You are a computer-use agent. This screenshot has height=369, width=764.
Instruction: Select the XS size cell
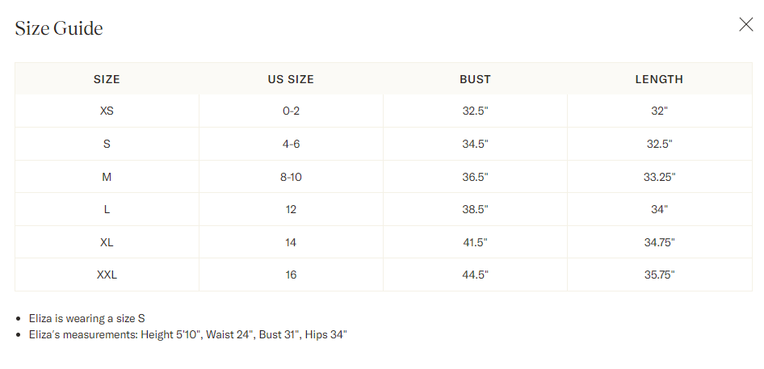[x=107, y=111]
